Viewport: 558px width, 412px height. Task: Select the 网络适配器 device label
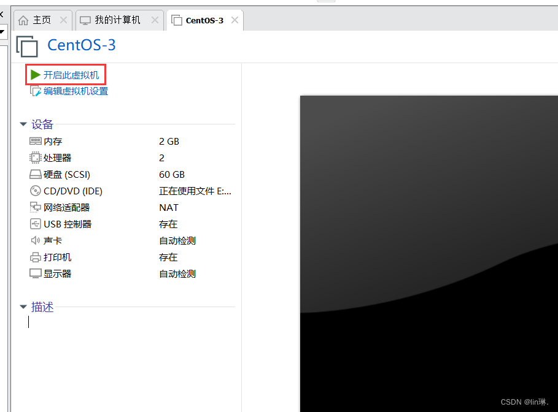(x=66, y=208)
